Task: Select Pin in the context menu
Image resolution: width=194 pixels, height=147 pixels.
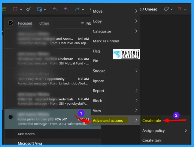Action: click(x=116, y=61)
